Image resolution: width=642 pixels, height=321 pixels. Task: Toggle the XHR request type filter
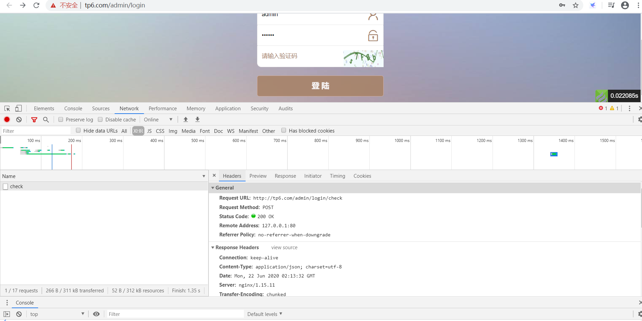pos(138,131)
